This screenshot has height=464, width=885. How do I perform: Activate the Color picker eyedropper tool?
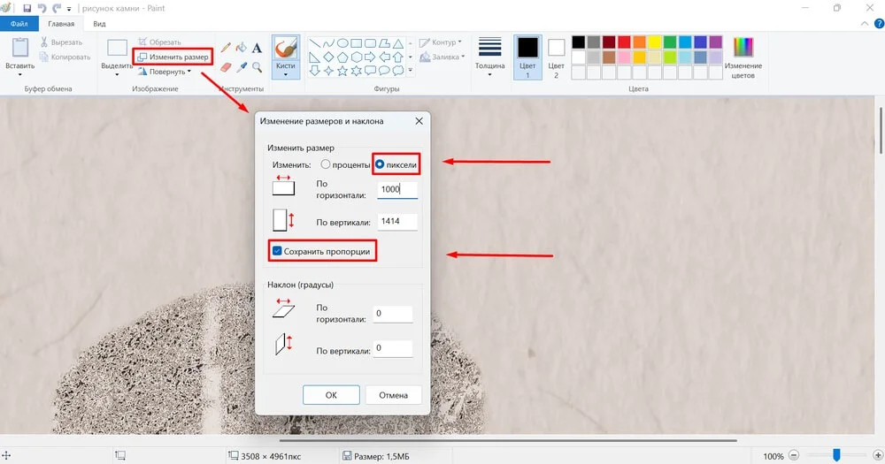(241, 66)
